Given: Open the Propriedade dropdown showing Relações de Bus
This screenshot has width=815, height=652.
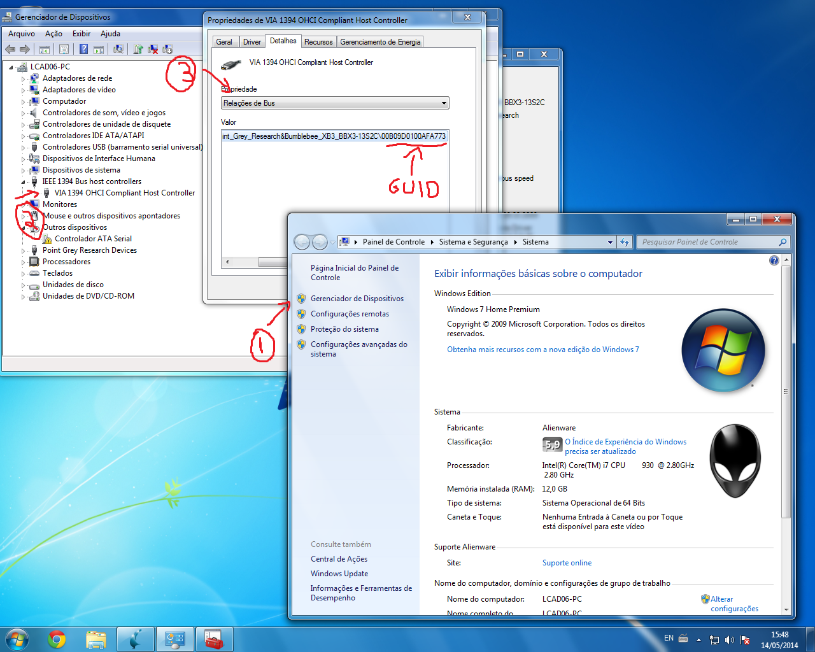Looking at the screenshot, I should (x=335, y=103).
